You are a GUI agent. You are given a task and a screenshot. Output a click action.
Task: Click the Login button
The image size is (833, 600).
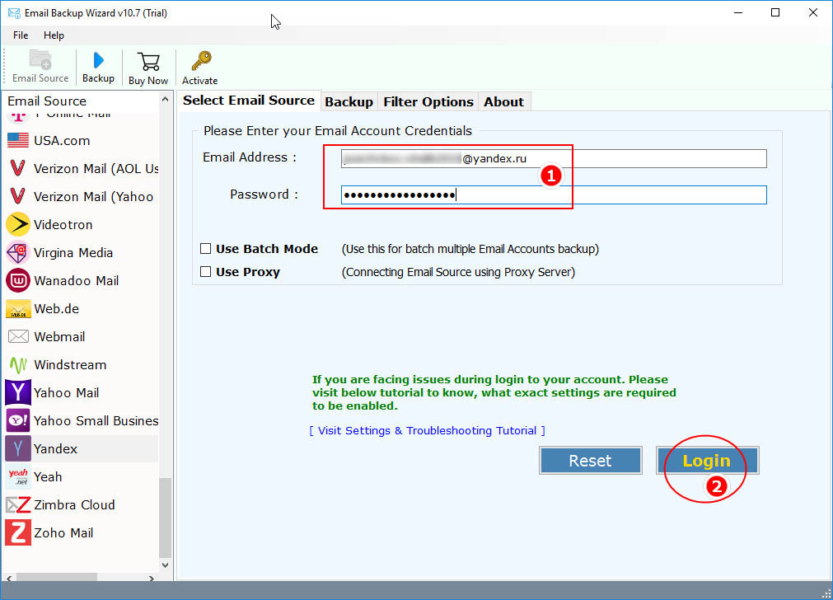click(707, 460)
